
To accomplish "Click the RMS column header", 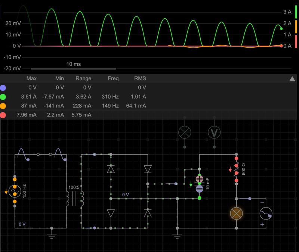I will [140, 78].
